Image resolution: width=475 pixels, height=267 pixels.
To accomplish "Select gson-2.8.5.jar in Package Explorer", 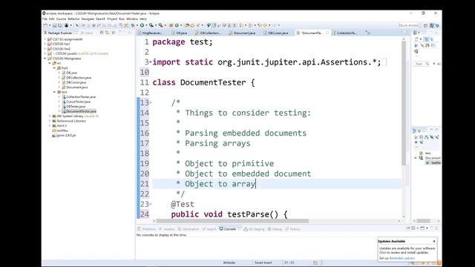I will (66, 135).
